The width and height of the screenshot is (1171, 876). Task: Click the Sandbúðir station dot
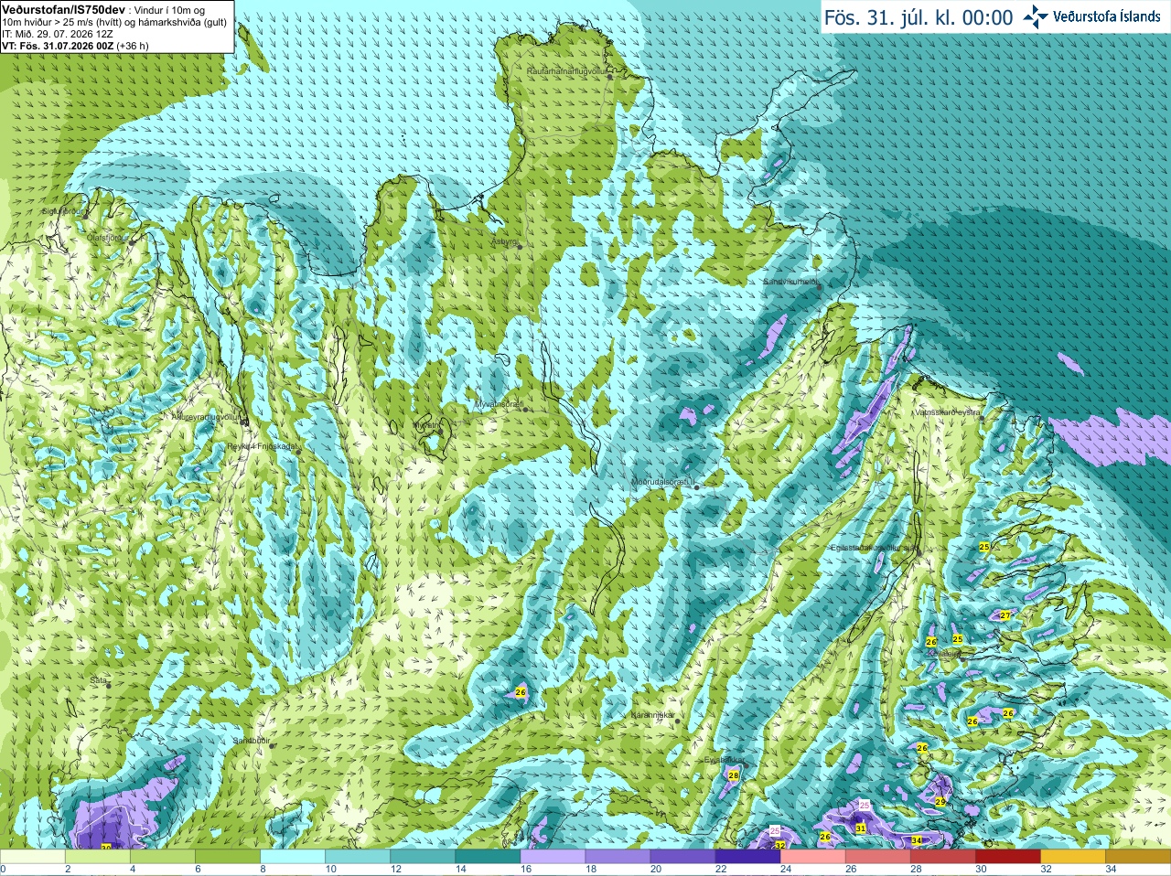pos(272,746)
